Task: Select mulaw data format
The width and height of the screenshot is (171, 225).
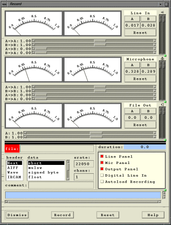Action: tap(46, 168)
